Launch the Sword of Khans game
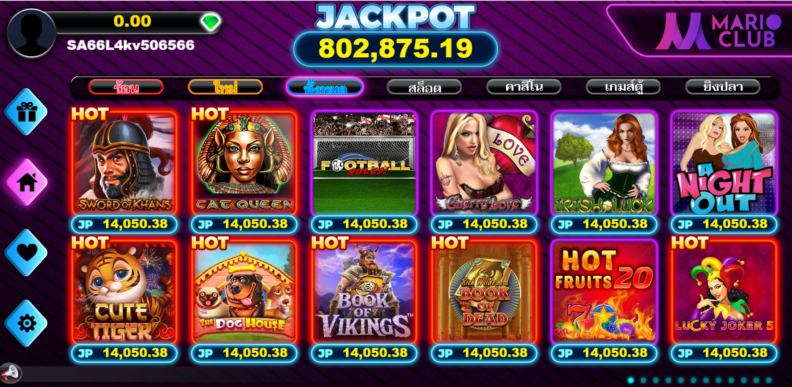Screen dimensions: 792x387 [x=124, y=163]
